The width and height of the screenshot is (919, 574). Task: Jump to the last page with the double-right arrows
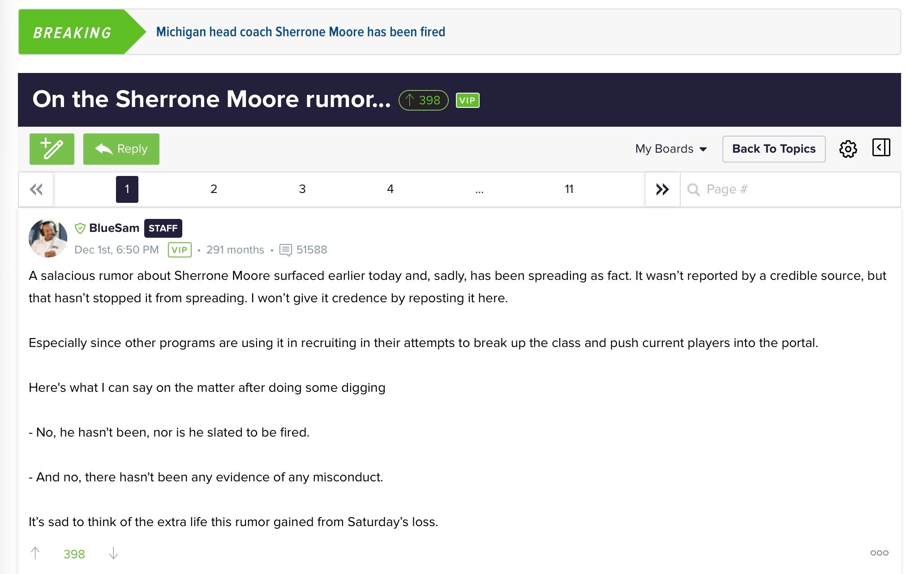click(x=662, y=189)
